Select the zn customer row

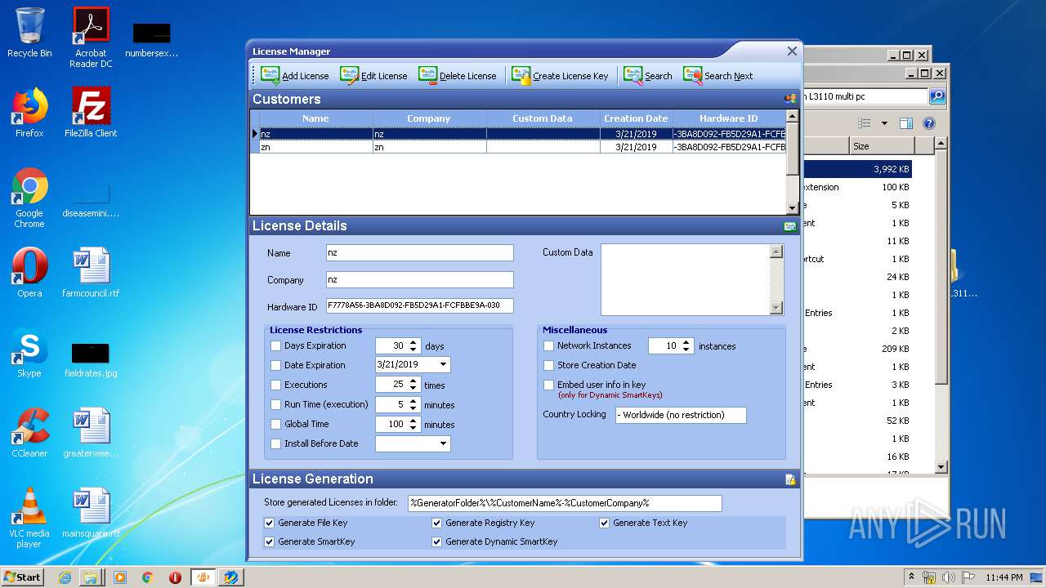tap(518, 148)
